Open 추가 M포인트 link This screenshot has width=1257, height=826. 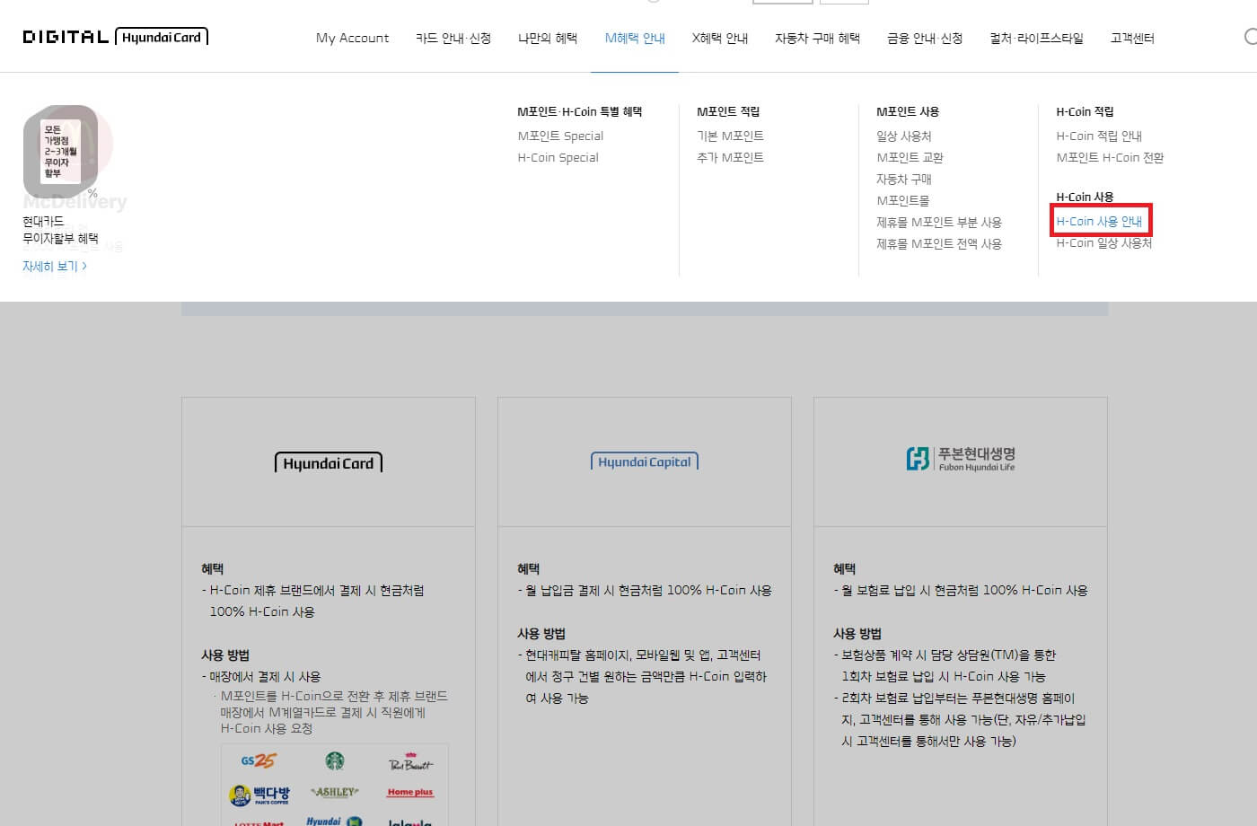click(730, 157)
